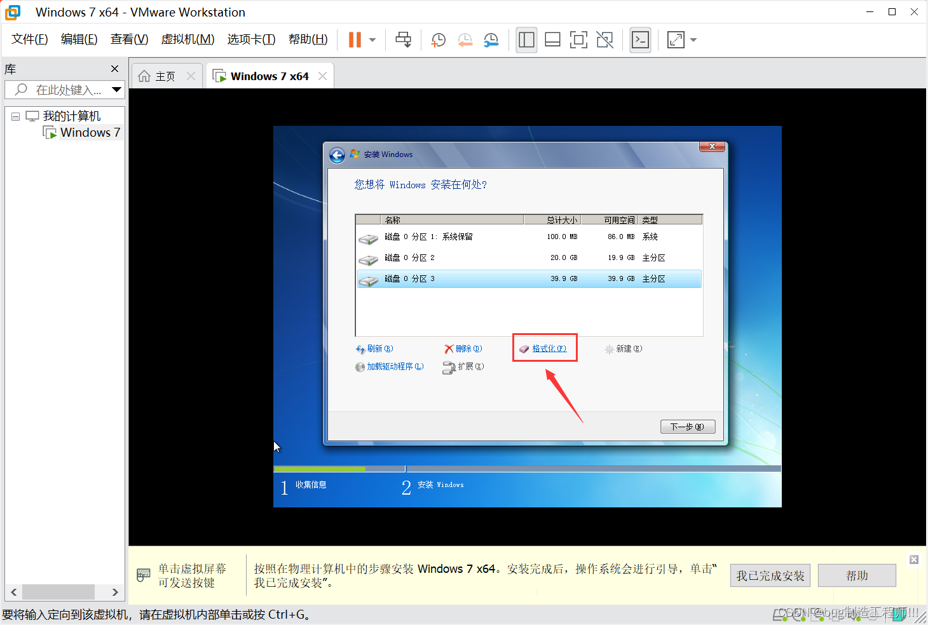
Task: Select the 磁盘 0 分区 1: 系统保留 row
Action: tap(529, 237)
